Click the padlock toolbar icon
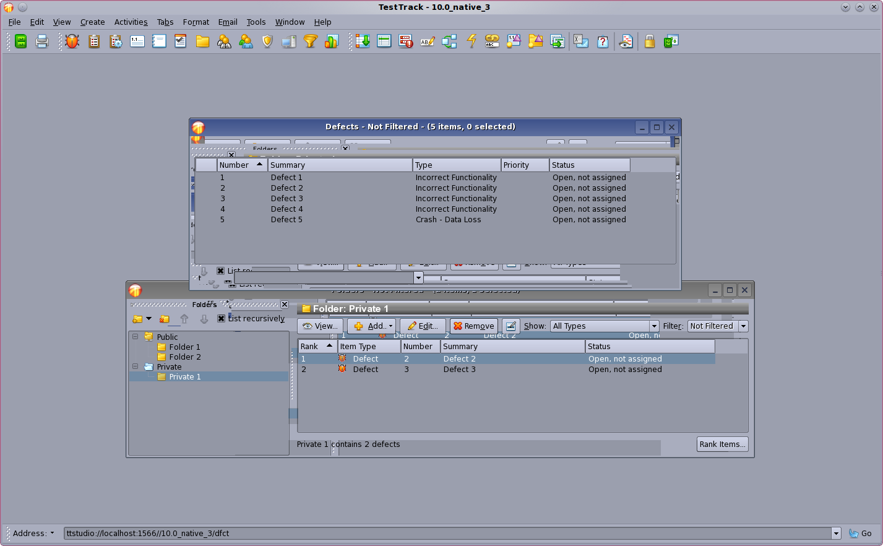 click(x=649, y=41)
